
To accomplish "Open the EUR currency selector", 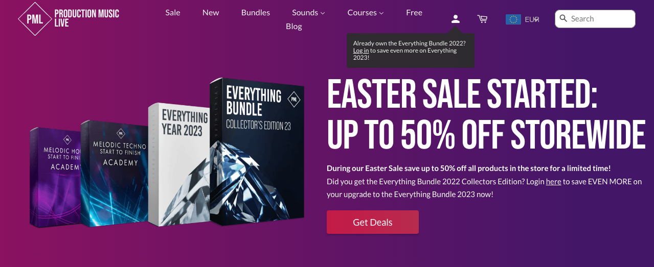I will pyautogui.click(x=532, y=19).
